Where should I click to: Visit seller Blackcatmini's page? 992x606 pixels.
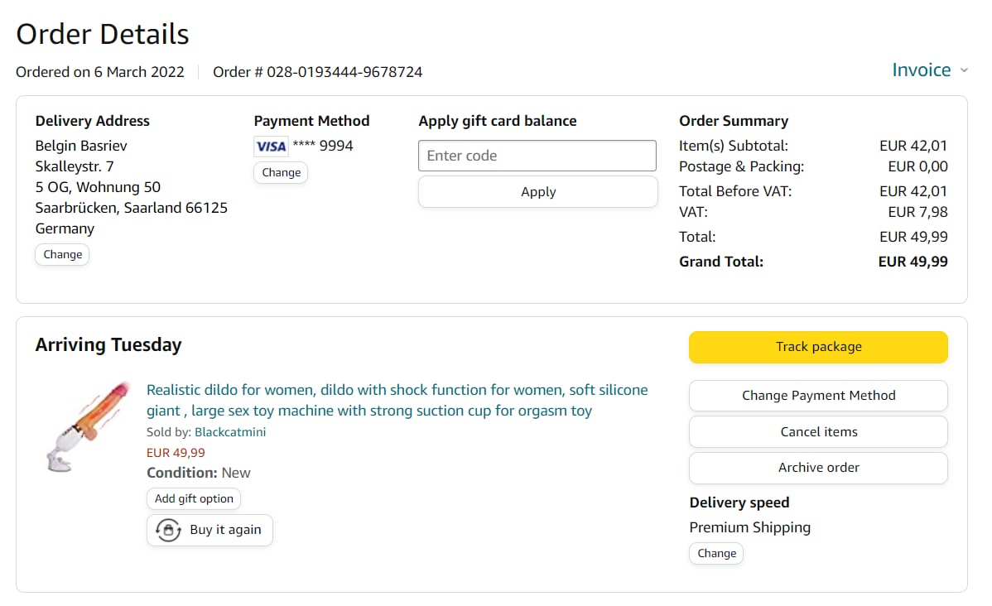point(230,432)
